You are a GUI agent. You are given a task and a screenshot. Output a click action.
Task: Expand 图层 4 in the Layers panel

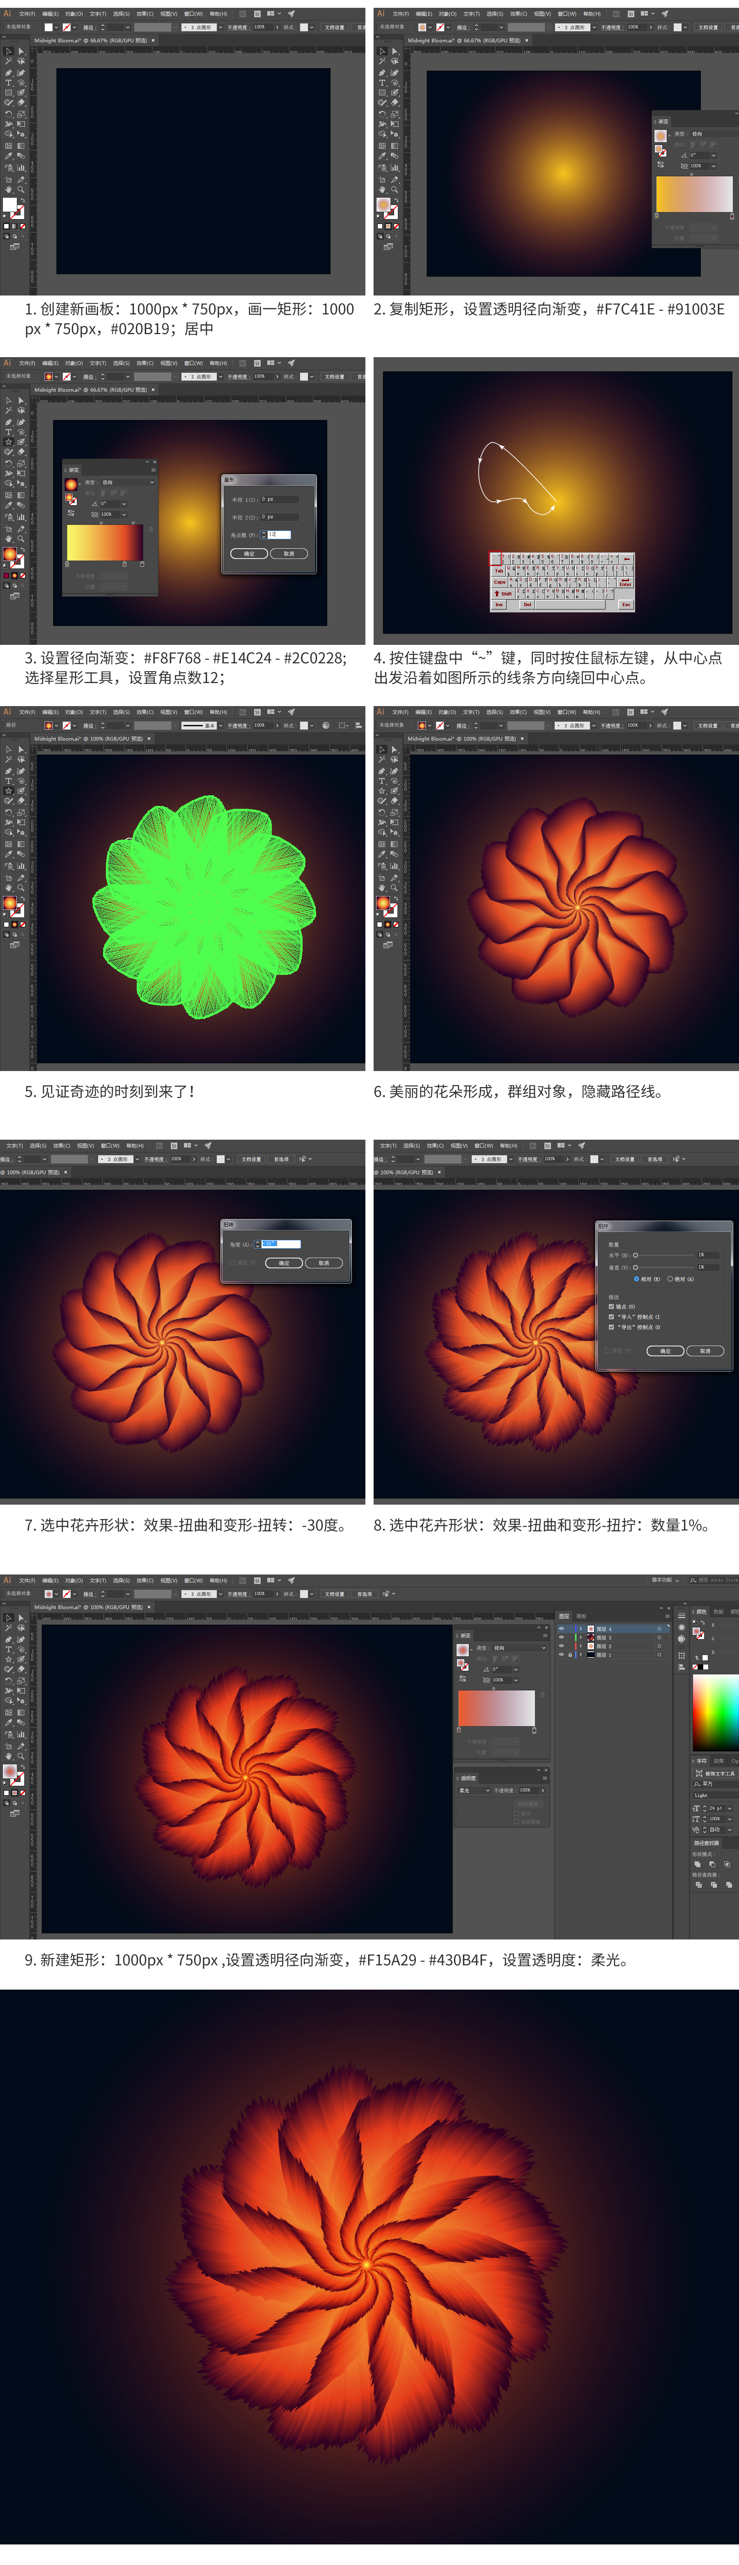[581, 1629]
